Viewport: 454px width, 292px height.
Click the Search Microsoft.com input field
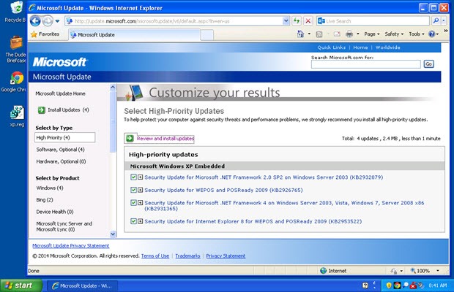pyautogui.click(x=365, y=64)
